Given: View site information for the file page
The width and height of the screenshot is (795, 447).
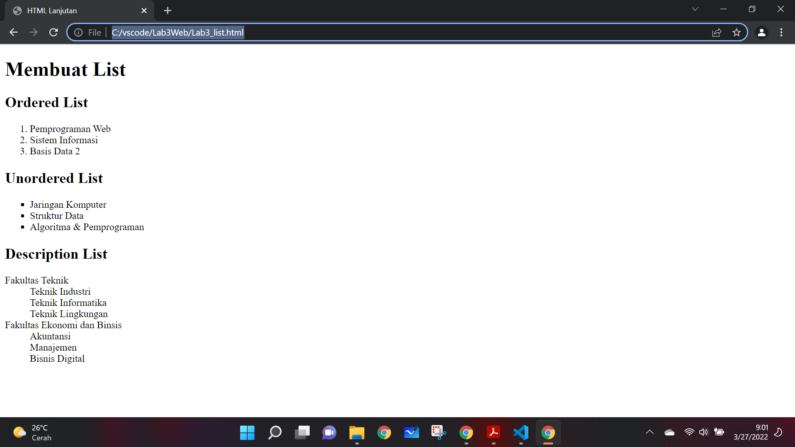Looking at the screenshot, I should (x=78, y=32).
